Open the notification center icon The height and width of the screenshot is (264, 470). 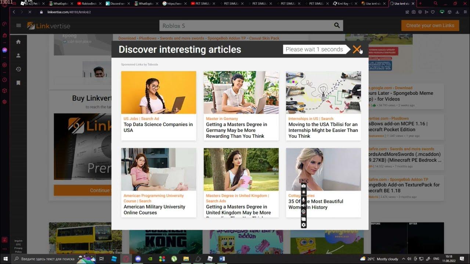462,259
